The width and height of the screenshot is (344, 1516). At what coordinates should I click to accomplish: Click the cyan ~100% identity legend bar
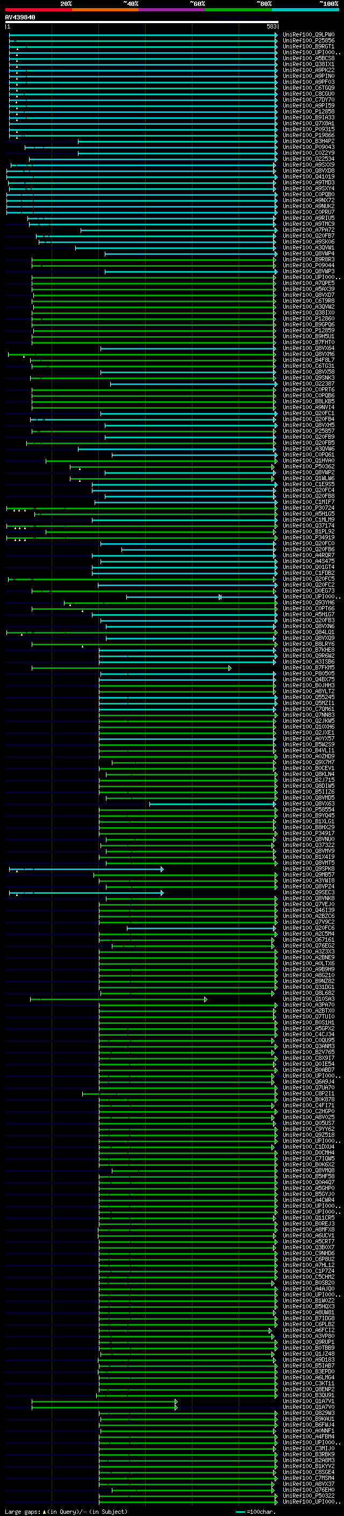pyautogui.click(x=306, y=10)
